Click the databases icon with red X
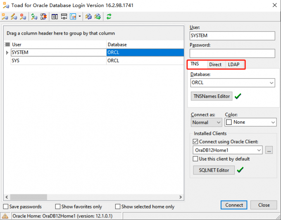Viewport: 281px width, 220px height. [43, 17]
